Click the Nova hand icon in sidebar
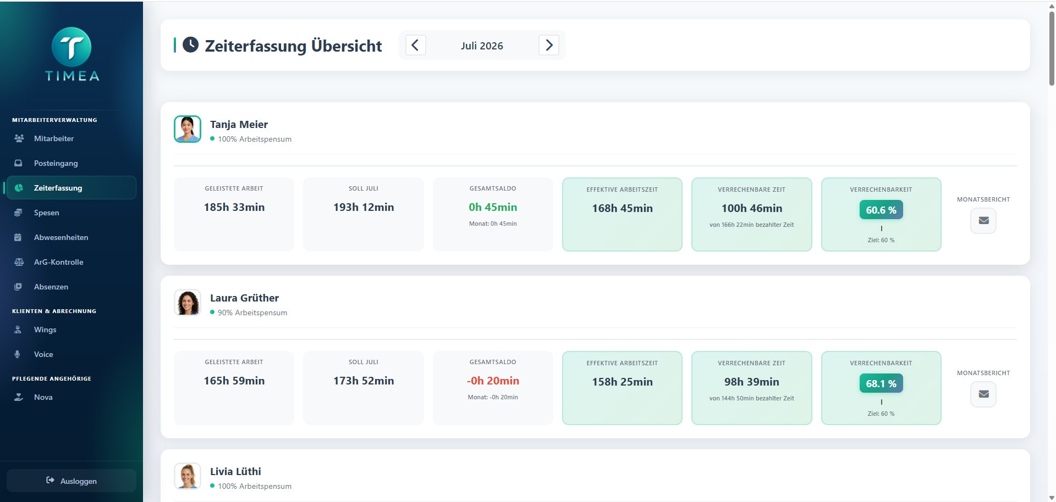 (19, 397)
